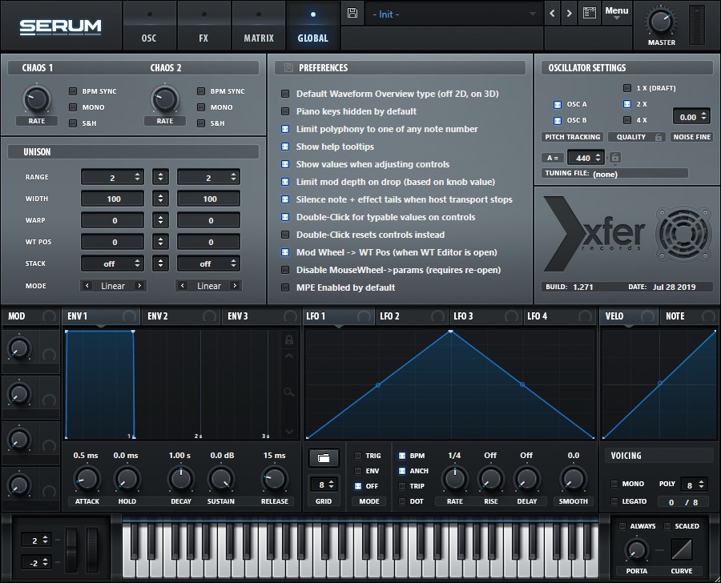Click the LFO 2 modulation source drag handle
Viewport: 721px width, 583px height.
pyautogui.click(x=437, y=316)
